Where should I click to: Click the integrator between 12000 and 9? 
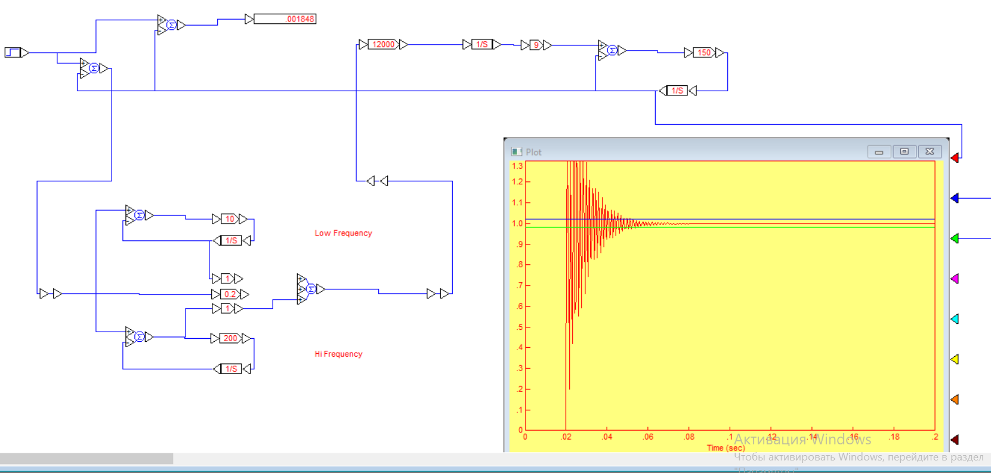481,45
